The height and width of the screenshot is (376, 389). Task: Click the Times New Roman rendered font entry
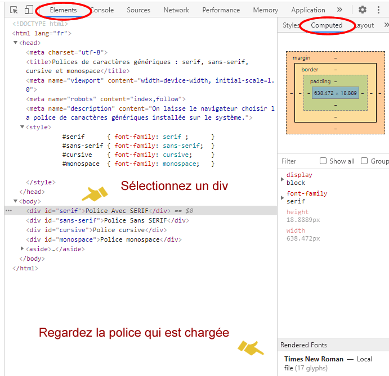coord(328,364)
